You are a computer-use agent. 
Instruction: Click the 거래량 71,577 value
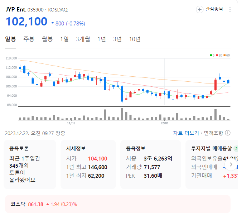click(152, 167)
